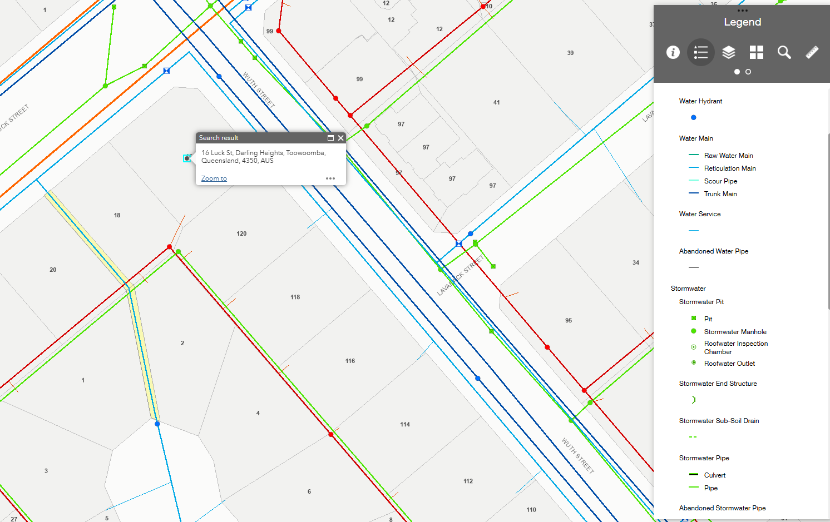
Task: Click parcel number 120 on map
Action: pos(241,233)
